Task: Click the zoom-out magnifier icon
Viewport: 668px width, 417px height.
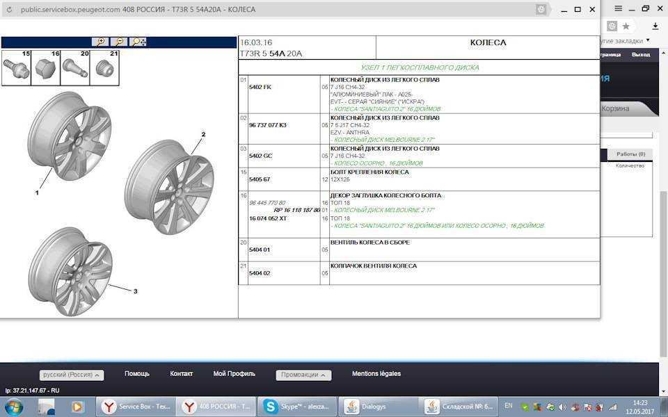Action: click(119, 42)
